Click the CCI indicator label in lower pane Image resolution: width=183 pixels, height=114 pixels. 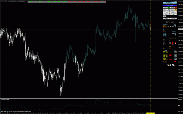point(5,99)
